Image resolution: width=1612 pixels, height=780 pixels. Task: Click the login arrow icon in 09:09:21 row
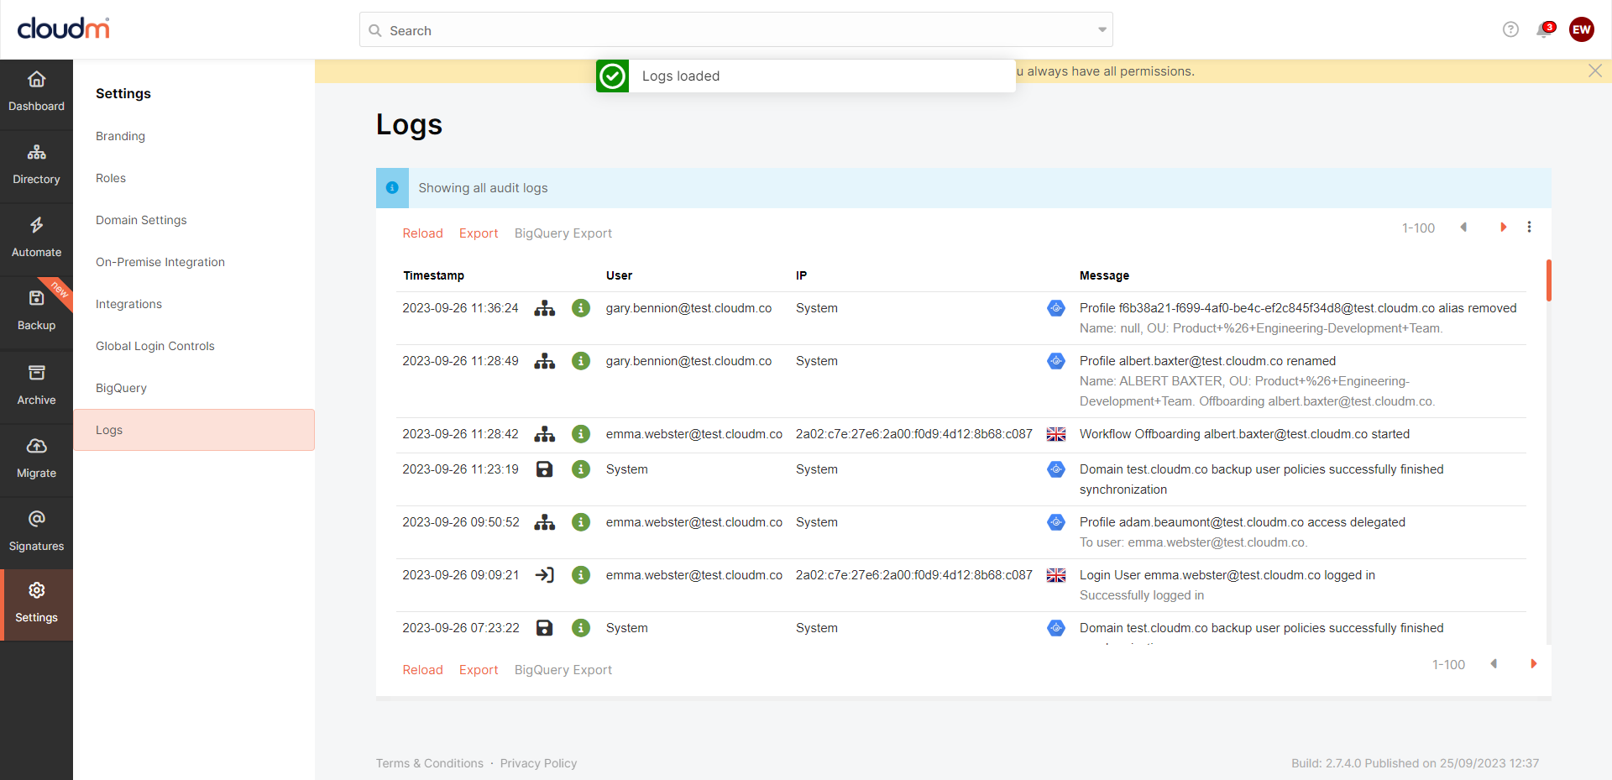[545, 575]
